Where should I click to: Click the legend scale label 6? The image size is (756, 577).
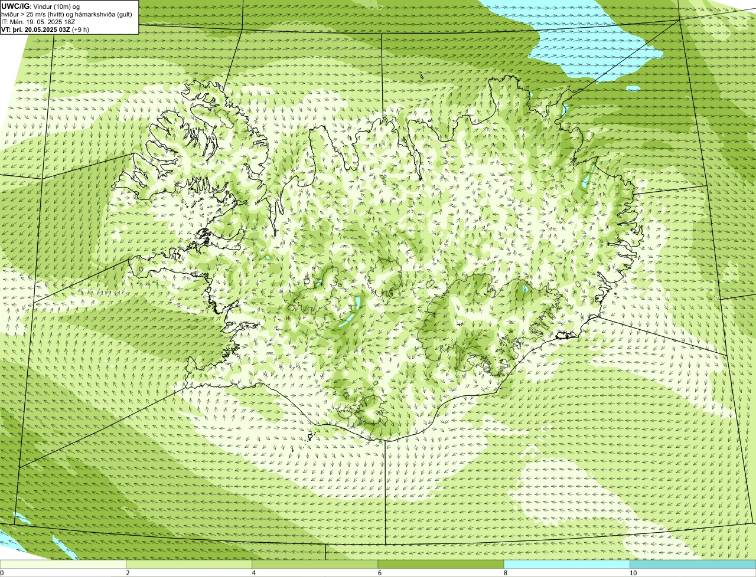pos(379,573)
